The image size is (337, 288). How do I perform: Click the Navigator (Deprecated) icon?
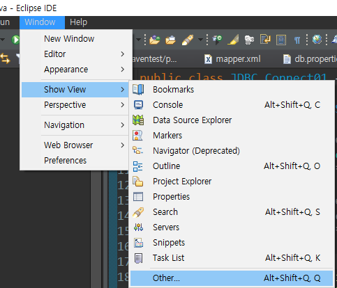coord(137,150)
